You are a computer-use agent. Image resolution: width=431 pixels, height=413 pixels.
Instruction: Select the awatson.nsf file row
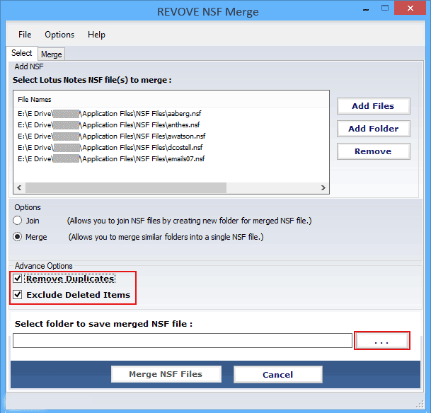tap(112, 136)
